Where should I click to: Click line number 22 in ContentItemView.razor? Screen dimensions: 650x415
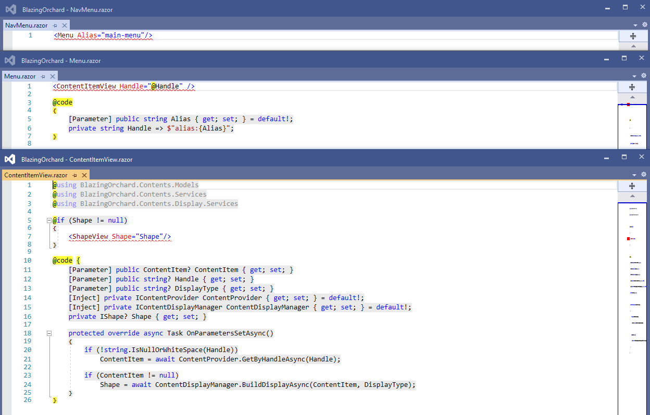tap(28, 367)
